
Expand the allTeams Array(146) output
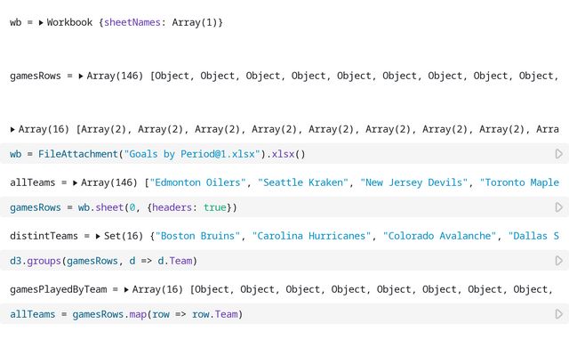pyautogui.click(x=75, y=182)
